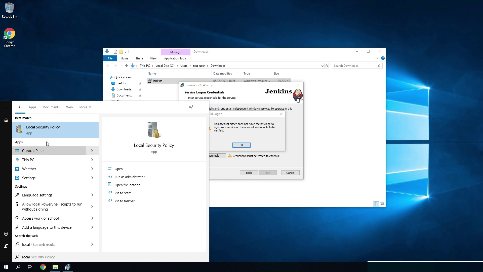This screenshot has width=483, height=272.
Task: Expand the start menu hamburger
Action: (6, 108)
